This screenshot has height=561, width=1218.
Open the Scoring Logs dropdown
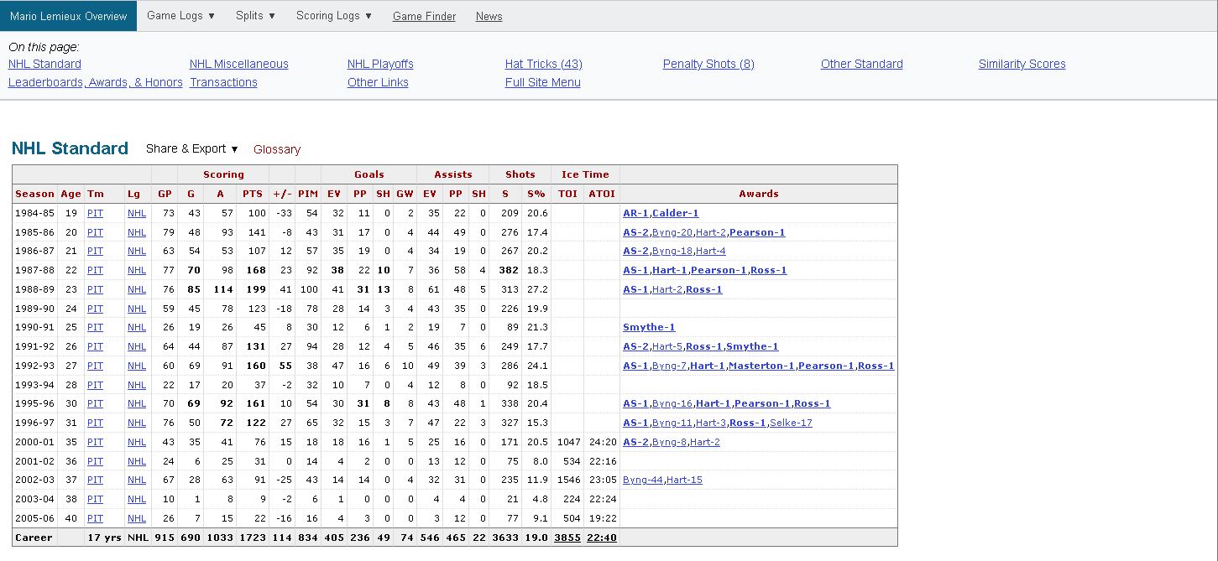[x=333, y=16]
